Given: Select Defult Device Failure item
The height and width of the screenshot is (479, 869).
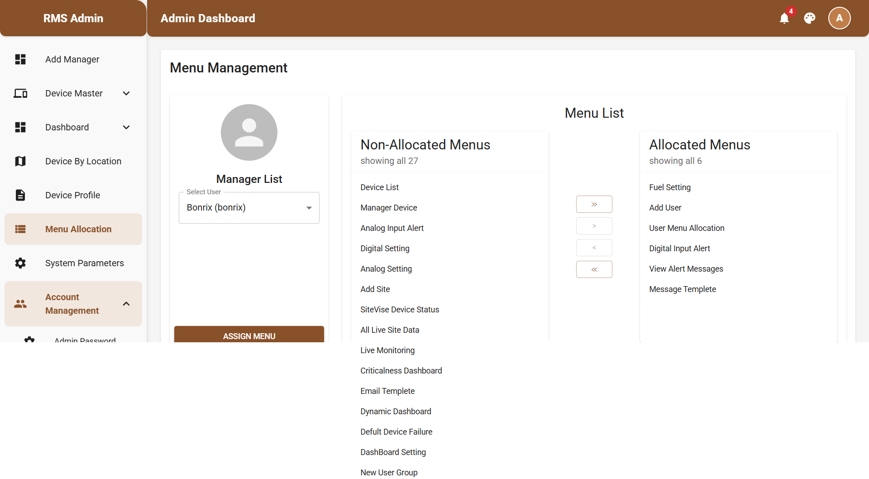Looking at the screenshot, I should pos(396,432).
